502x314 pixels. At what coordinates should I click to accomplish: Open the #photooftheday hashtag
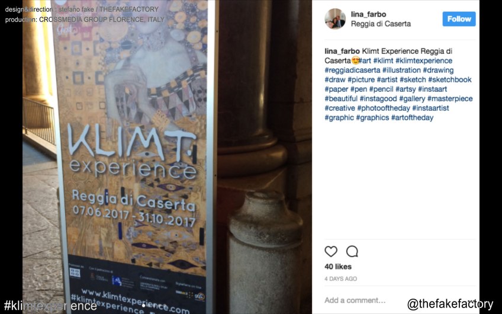(384, 108)
